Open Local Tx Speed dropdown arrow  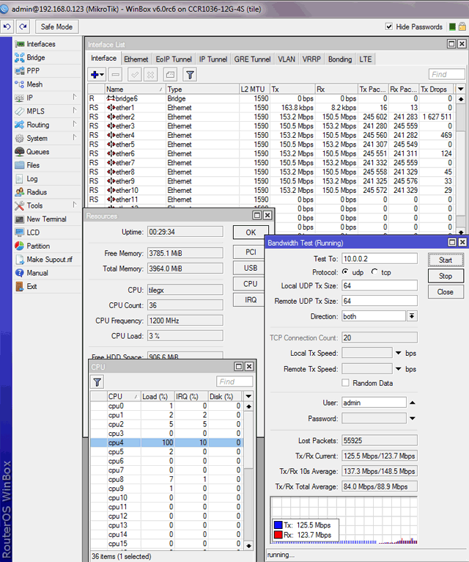399,353
